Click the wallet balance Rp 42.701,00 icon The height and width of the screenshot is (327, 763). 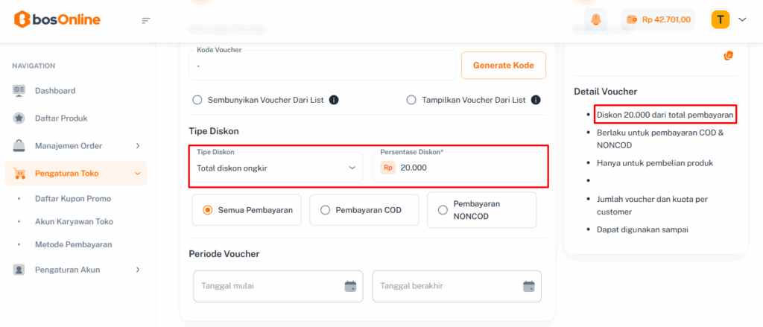[x=633, y=20]
